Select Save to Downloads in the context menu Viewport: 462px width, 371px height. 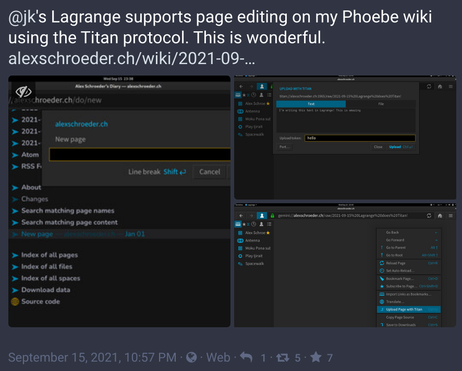pyautogui.click(x=409, y=325)
